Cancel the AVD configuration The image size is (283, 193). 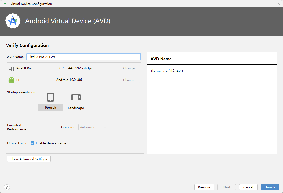[248, 187]
